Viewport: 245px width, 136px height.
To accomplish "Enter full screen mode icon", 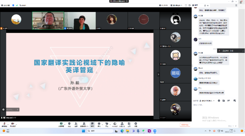I will [186, 5].
